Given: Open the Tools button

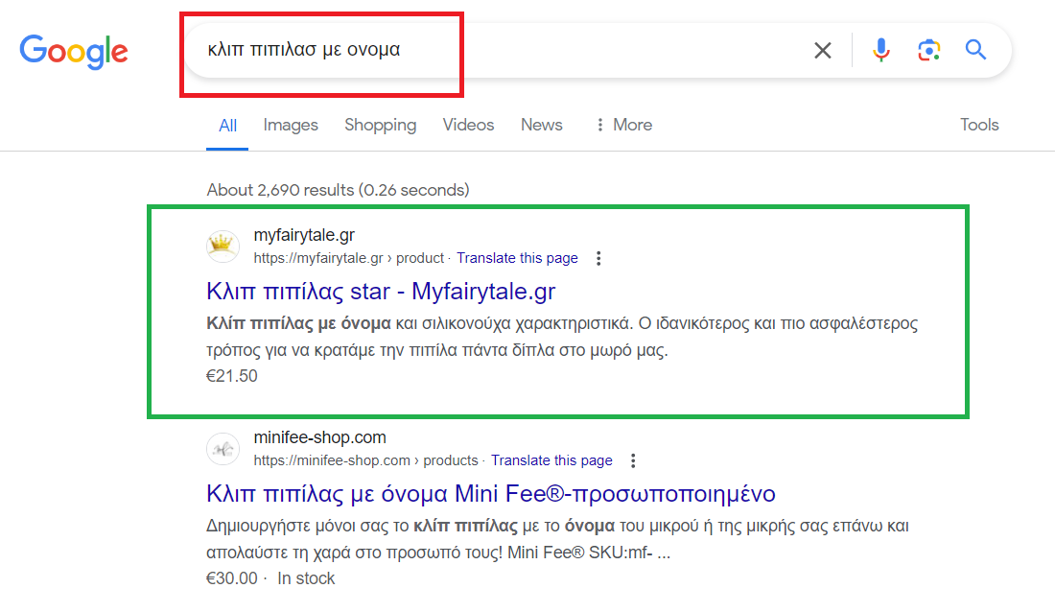Looking at the screenshot, I should tap(979, 125).
